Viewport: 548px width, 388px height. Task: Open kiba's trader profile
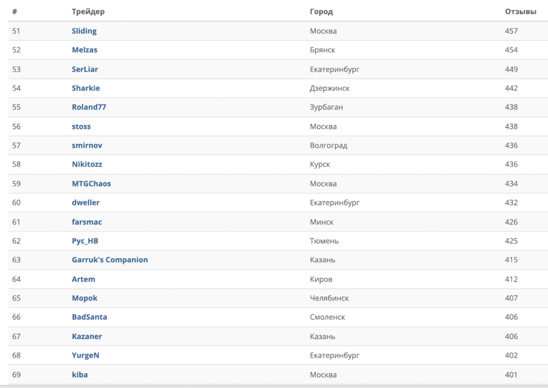click(79, 375)
